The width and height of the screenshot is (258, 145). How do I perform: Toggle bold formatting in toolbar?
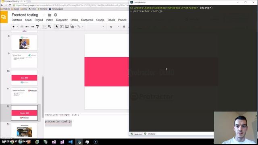coord(124,27)
